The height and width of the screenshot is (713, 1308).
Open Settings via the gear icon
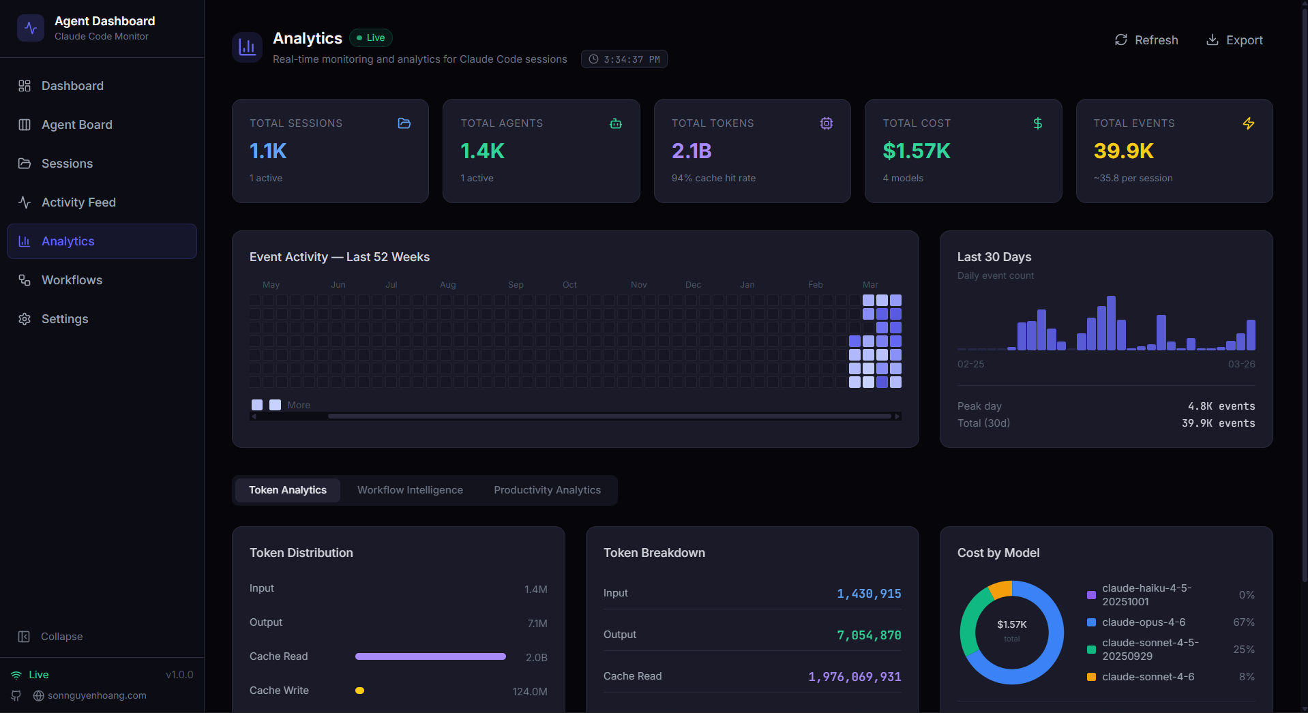click(x=24, y=318)
